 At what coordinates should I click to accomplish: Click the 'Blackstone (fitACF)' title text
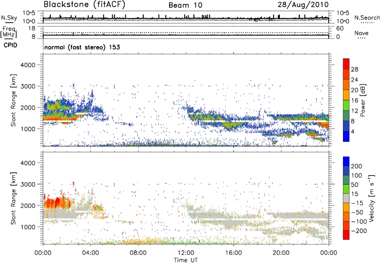pos(84,5)
